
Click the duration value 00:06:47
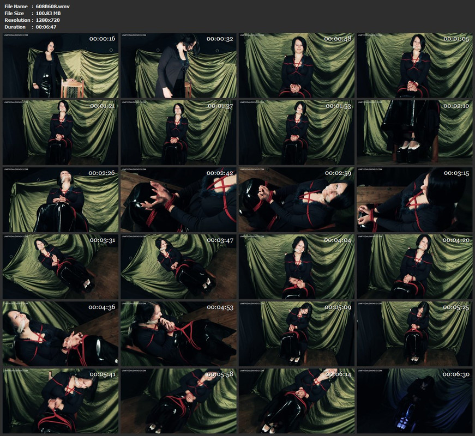[x=46, y=27]
